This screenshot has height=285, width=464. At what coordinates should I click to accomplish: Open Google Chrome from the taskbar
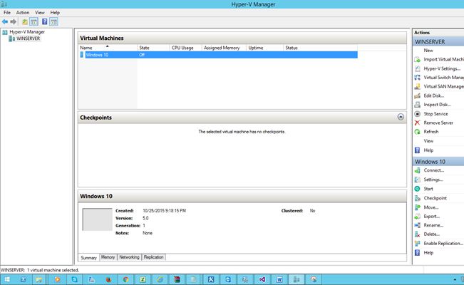point(125,279)
